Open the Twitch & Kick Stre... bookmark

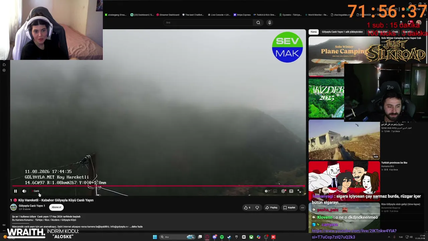(265, 15)
